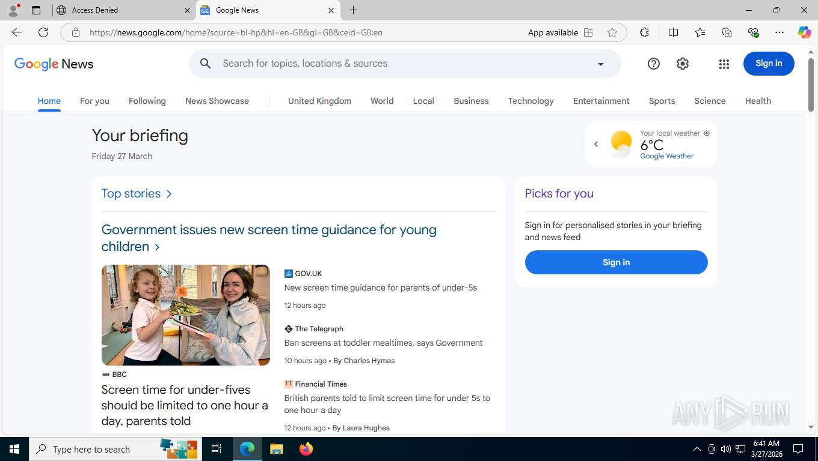Click the page vertical scrollbar
818x461 pixels.
point(811,84)
